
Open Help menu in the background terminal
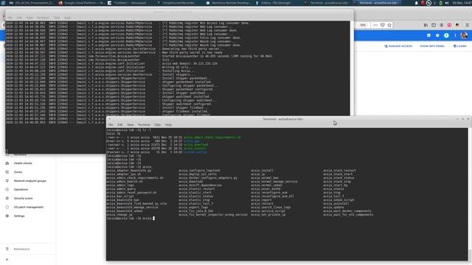[x=67, y=18]
